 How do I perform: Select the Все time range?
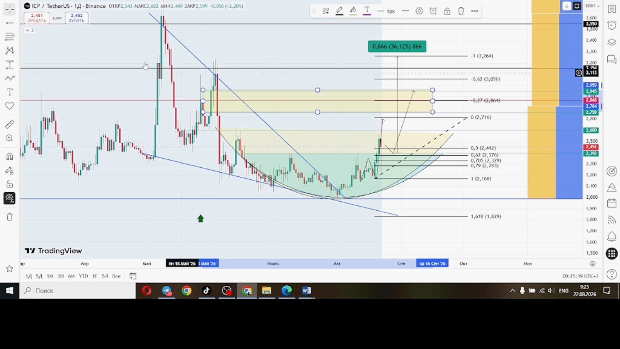coord(116,276)
